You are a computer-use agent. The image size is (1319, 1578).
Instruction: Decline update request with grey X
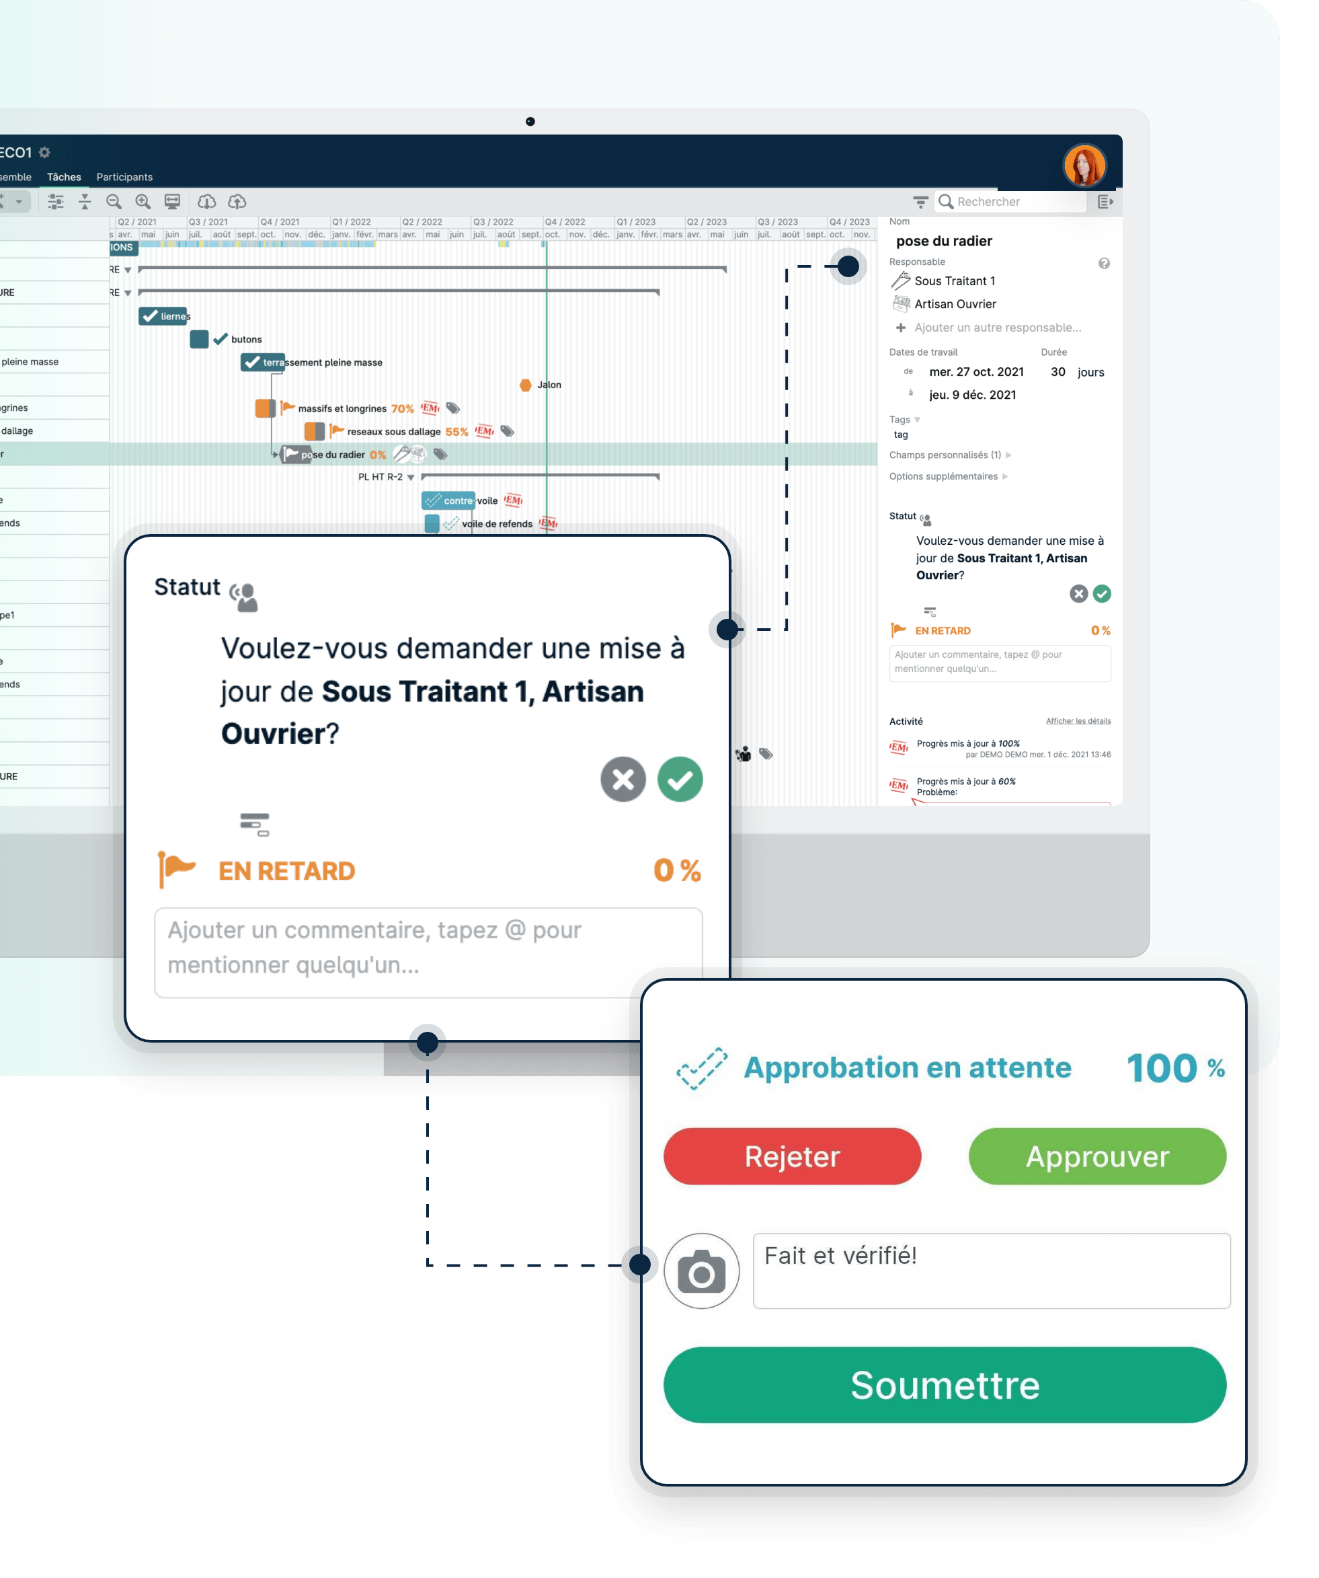click(623, 780)
